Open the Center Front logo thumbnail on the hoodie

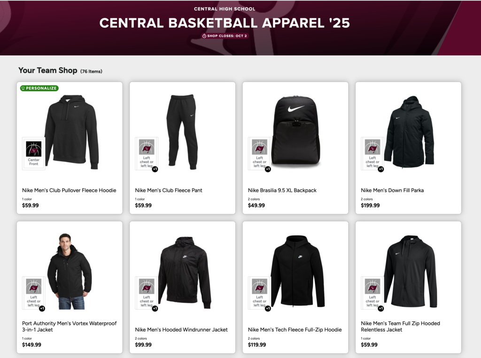(34, 153)
